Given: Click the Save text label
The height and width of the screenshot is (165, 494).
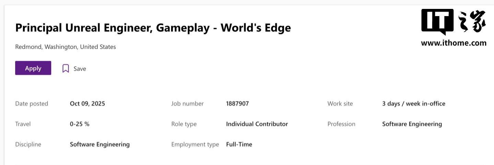Looking at the screenshot, I should pyautogui.click(x=80, y=69).
